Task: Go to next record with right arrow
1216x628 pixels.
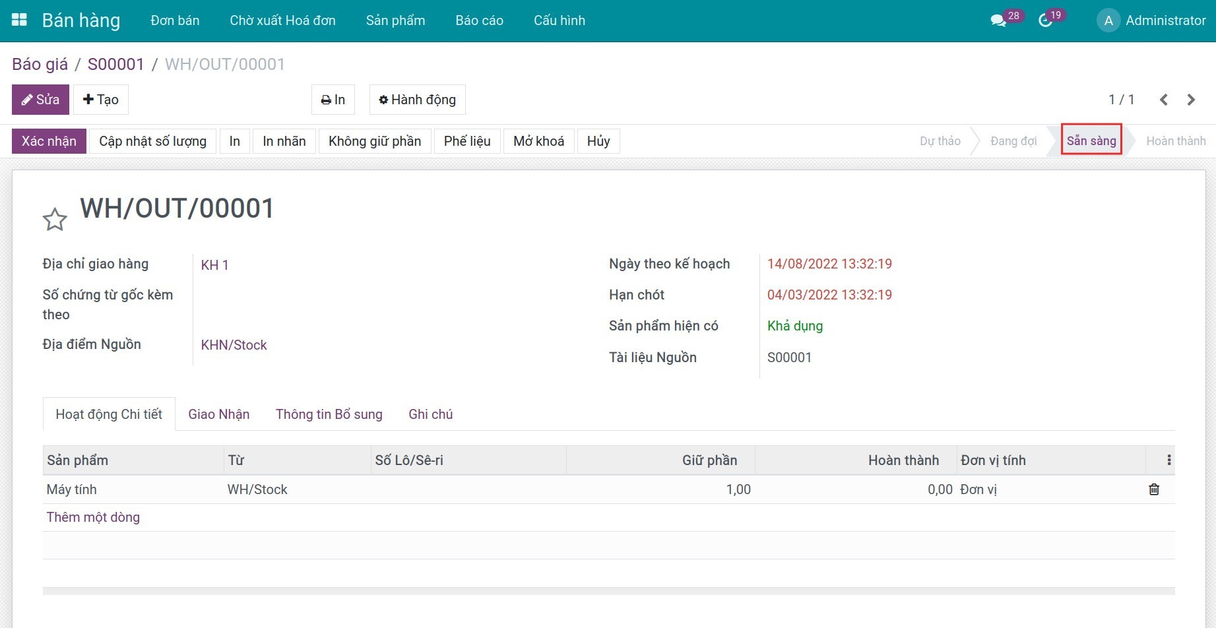Action: (1191, 100)
